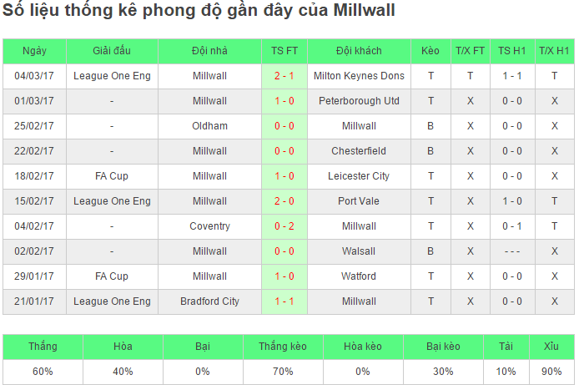Image resolution: width=579 pixels, height=385 pixels.
Task: Open the Walsall team link
Action: click(359, 251)
